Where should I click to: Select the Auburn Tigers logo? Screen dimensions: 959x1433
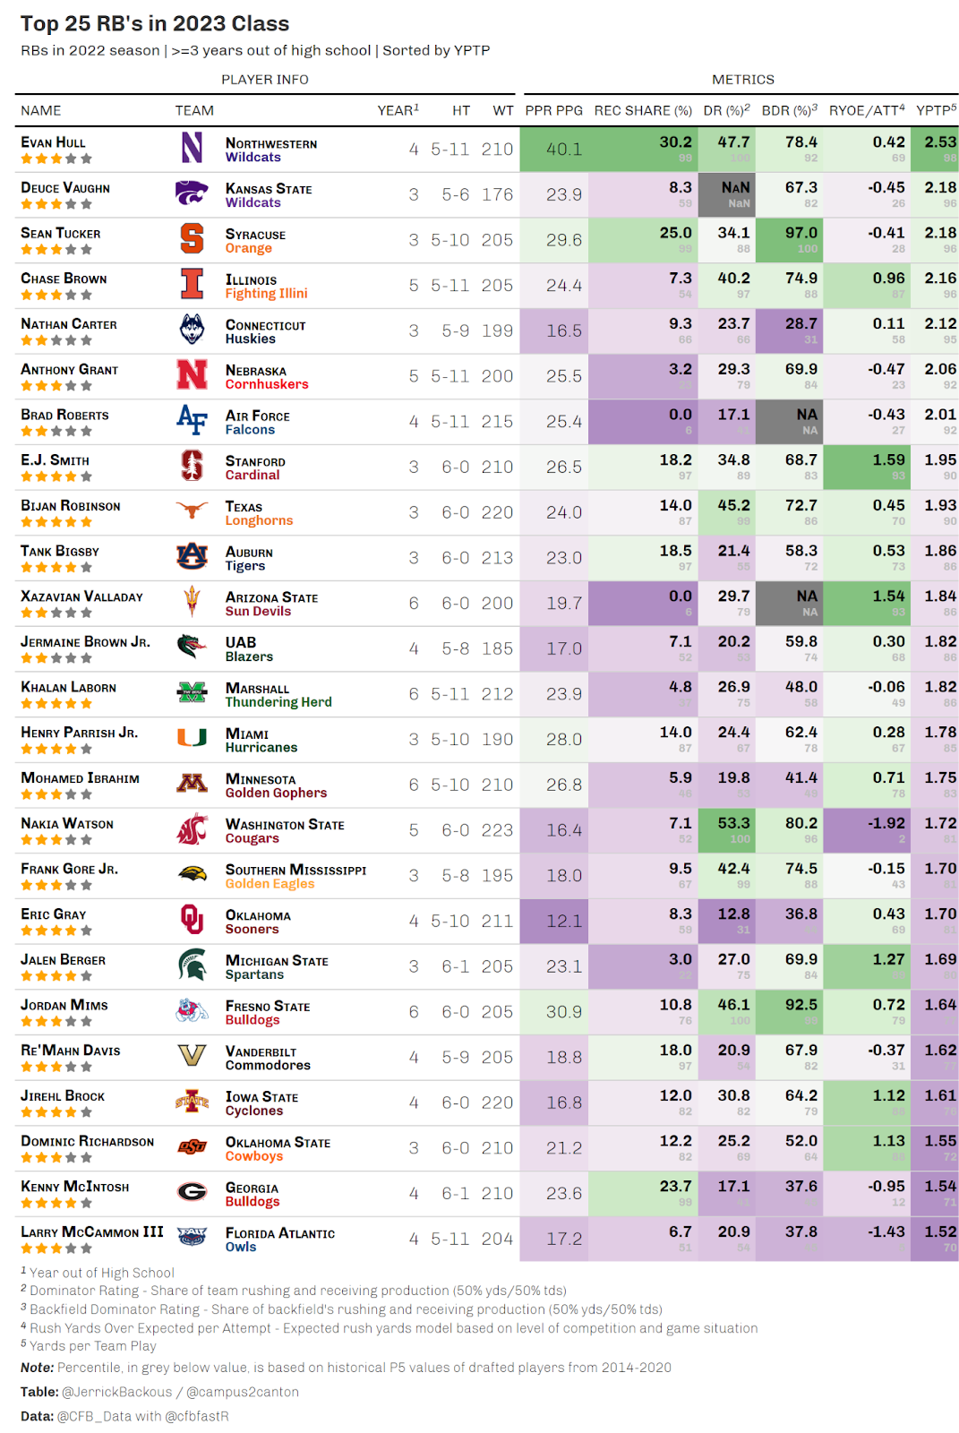point(192,557)
